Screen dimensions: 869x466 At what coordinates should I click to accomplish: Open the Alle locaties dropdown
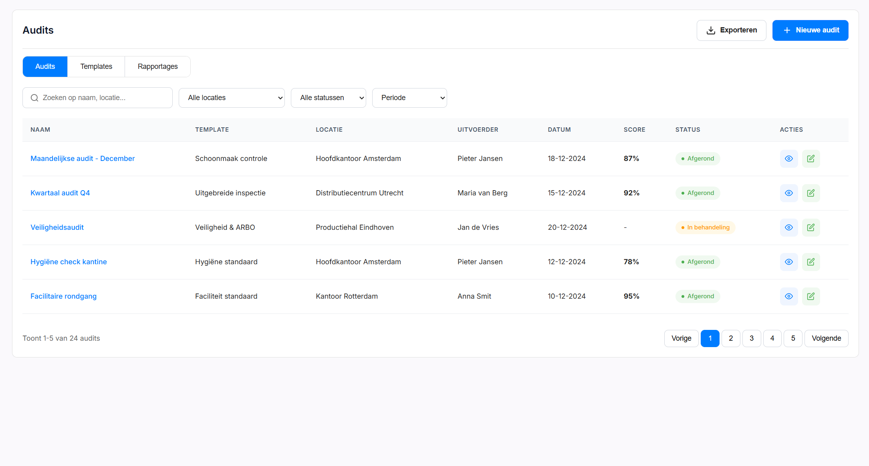232,97
